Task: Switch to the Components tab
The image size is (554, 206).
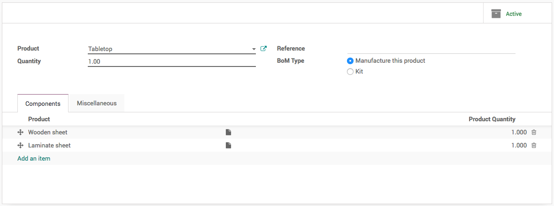Action: [43, 103]
